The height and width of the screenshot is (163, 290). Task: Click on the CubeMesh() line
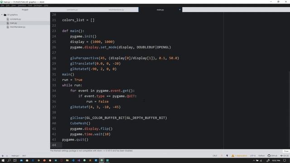pyautogui.click(x=80, y=123)
